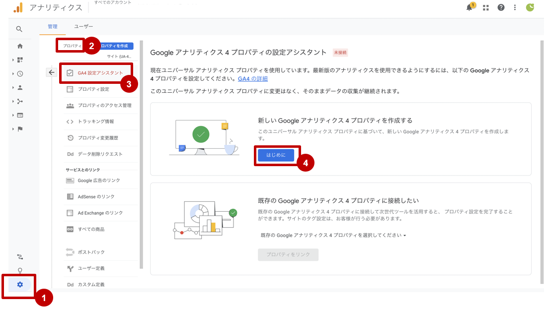Viewport: 546px width, 309px height.
Task: Click the back arrow collapse button
Action: [x=52, y=72]
